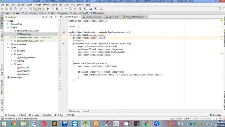Toggle the 2: Favorites side tool window
Image resolution: width=225 pixels, height=127 pixels.
point(2,70)
